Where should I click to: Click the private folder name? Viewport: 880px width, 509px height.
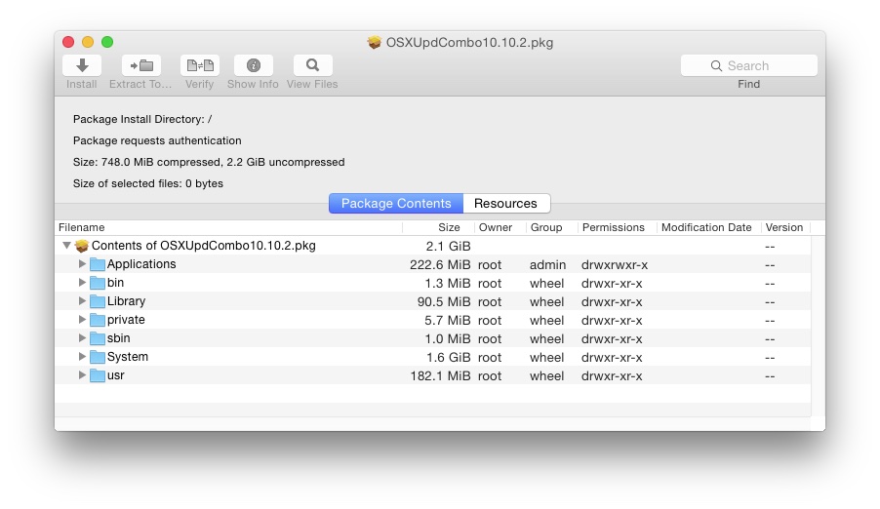pos(126,320)
